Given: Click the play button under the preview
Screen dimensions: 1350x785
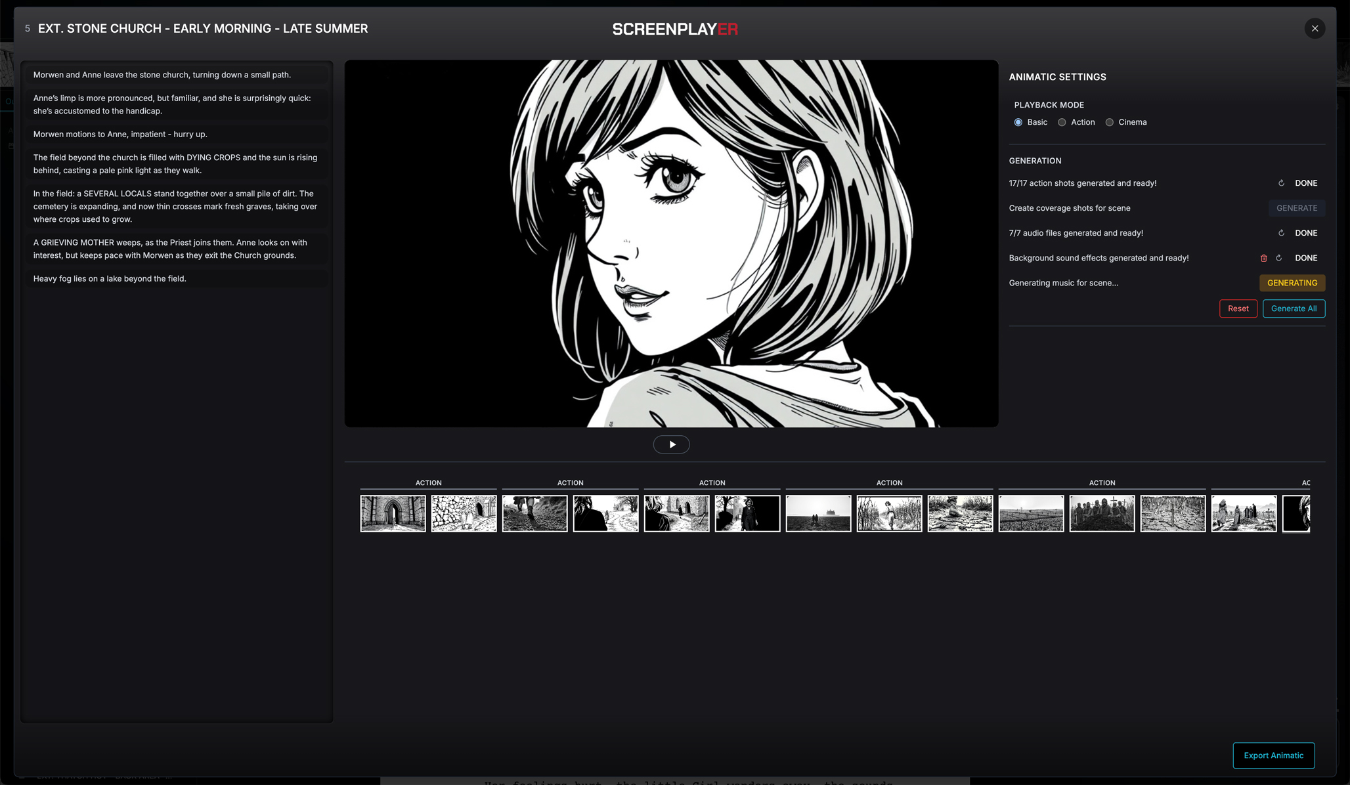Looking at the screenshot, I should click(671, 444).
